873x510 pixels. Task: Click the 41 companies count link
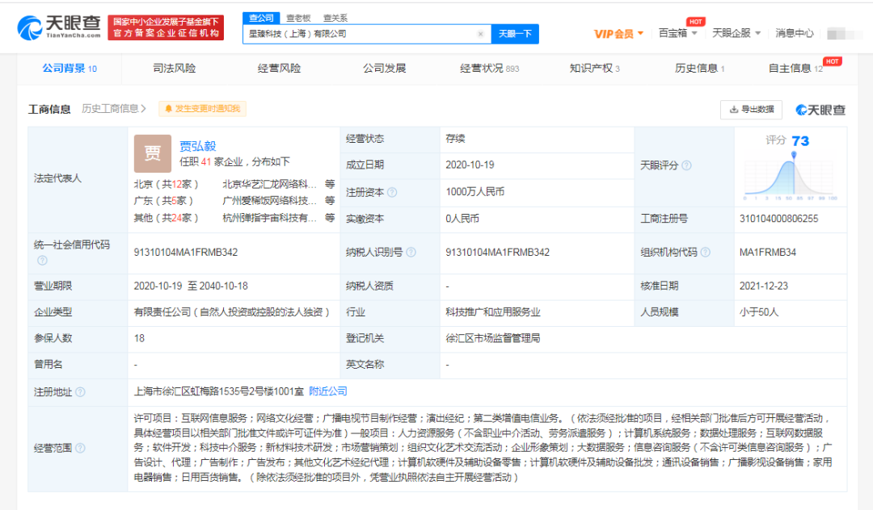206,161
